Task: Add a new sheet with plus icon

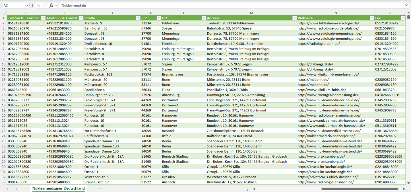Action: 101,189
